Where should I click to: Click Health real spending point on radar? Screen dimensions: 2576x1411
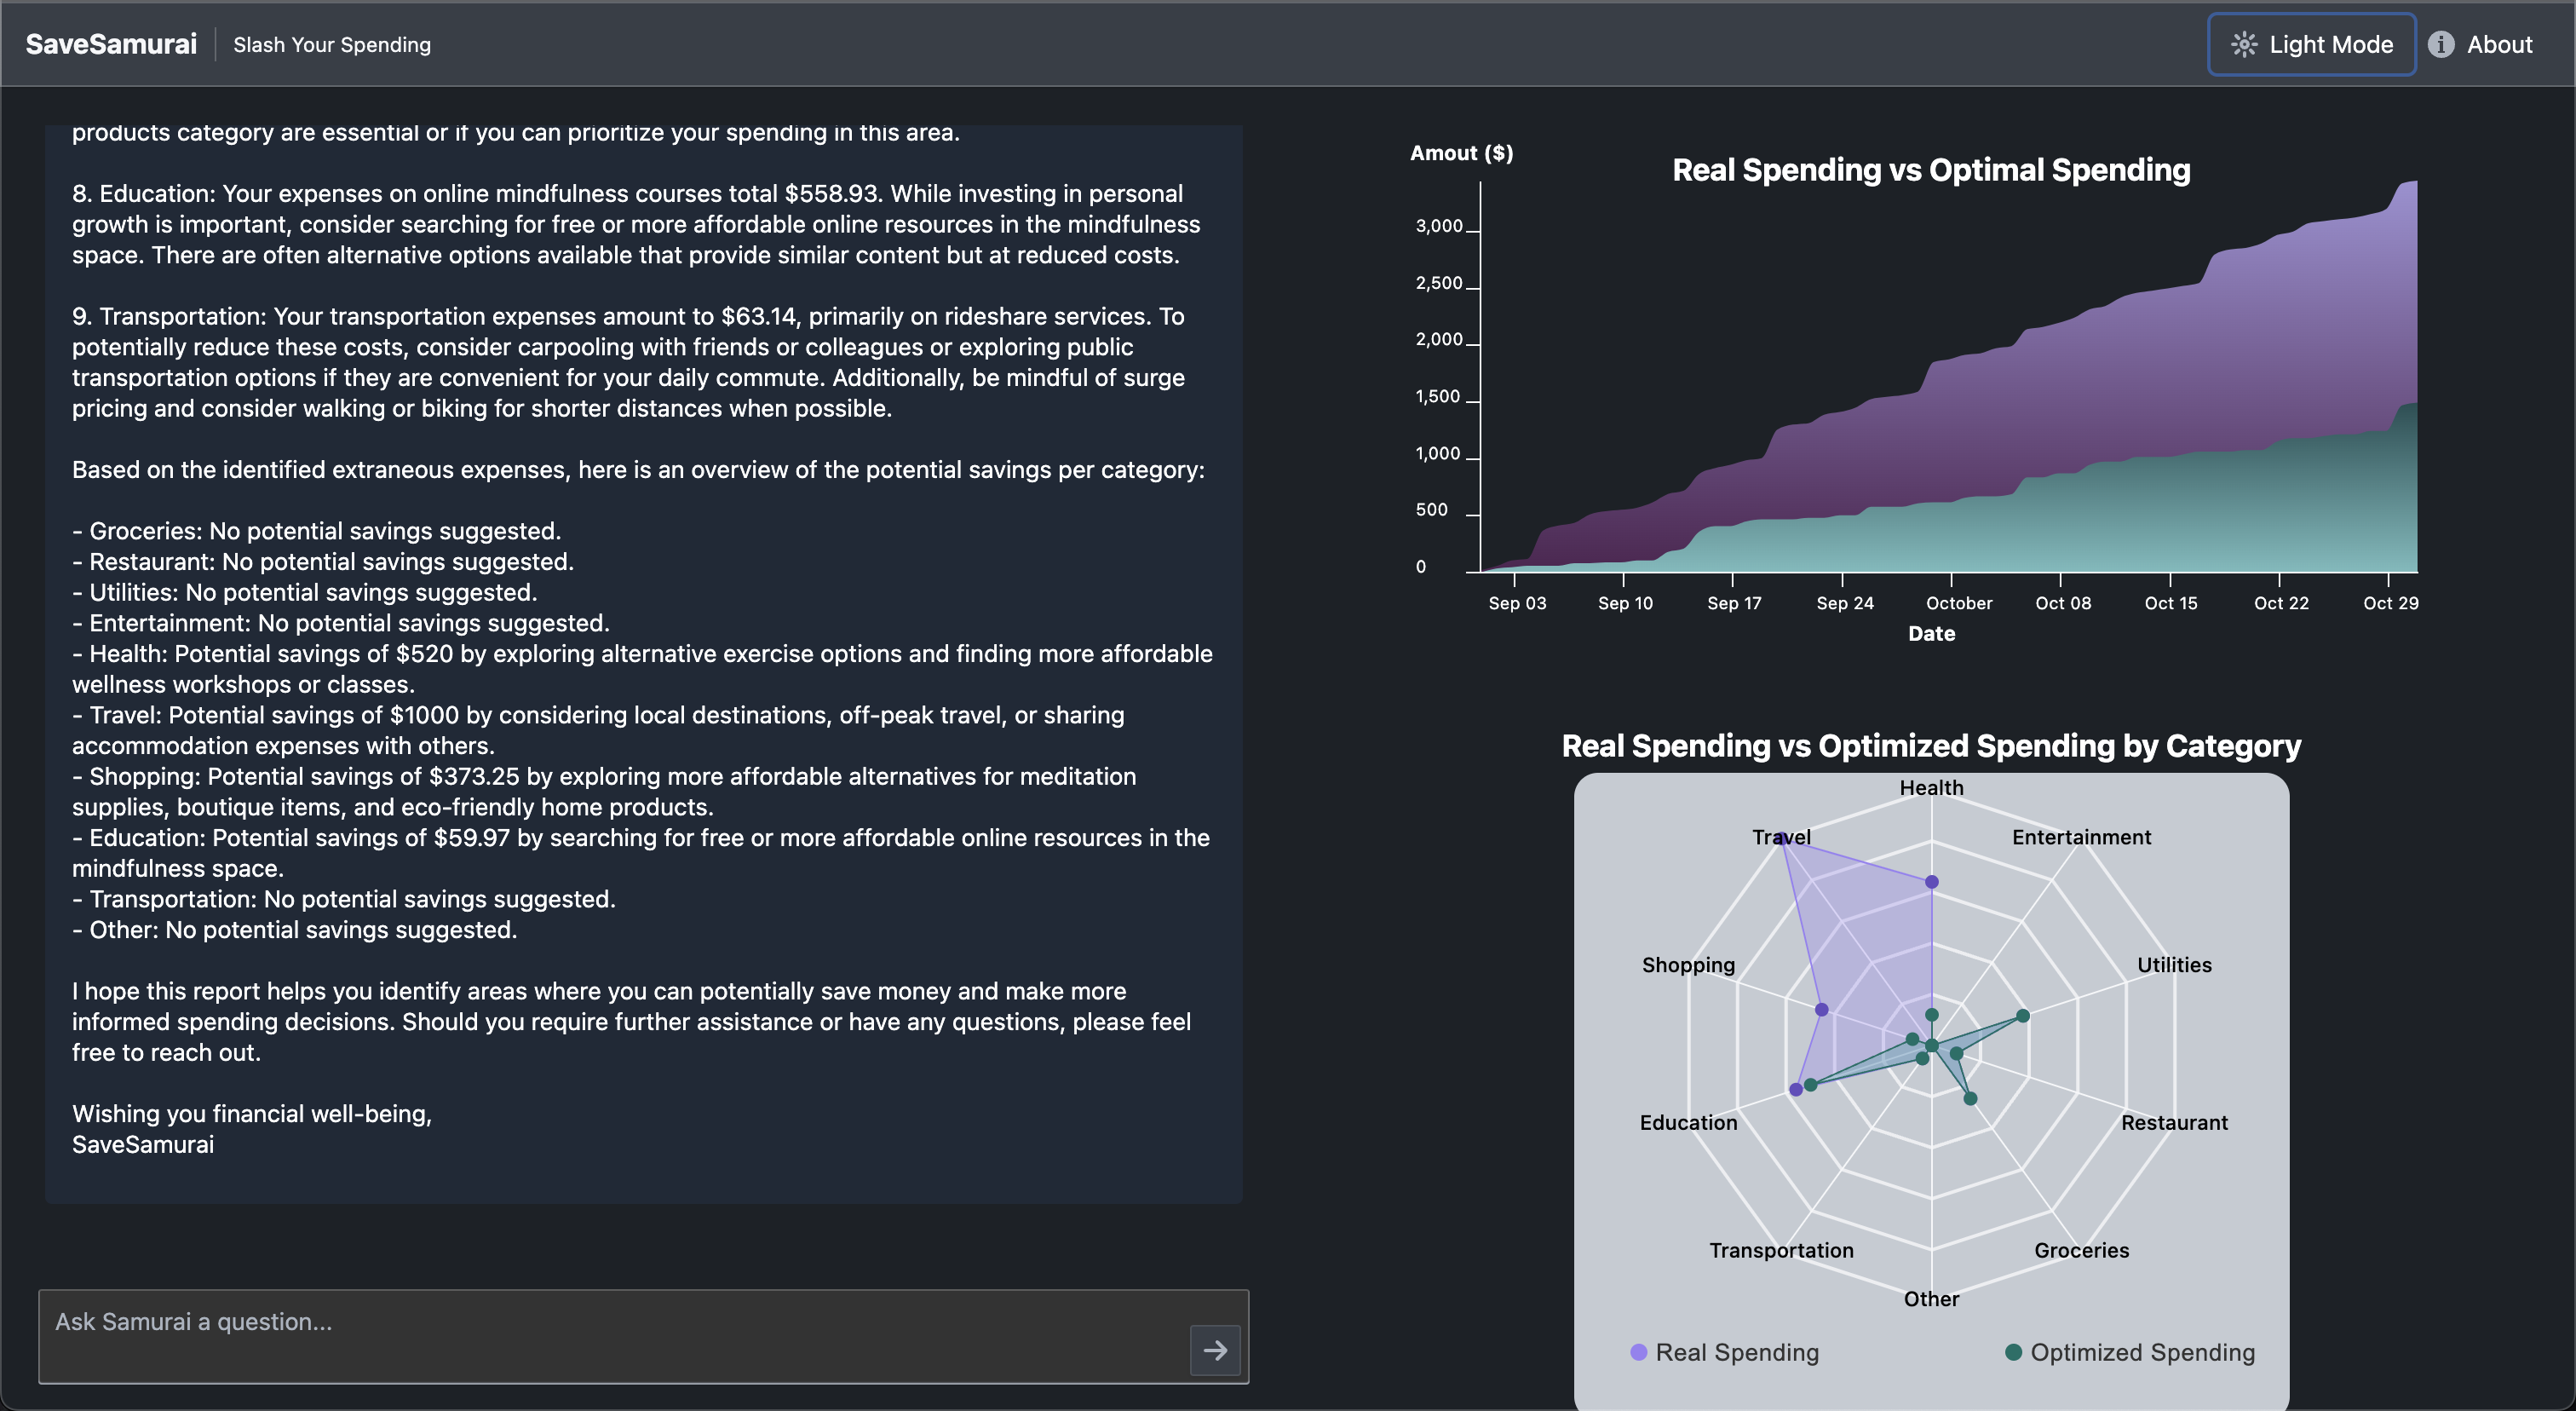coord(1931,882)
